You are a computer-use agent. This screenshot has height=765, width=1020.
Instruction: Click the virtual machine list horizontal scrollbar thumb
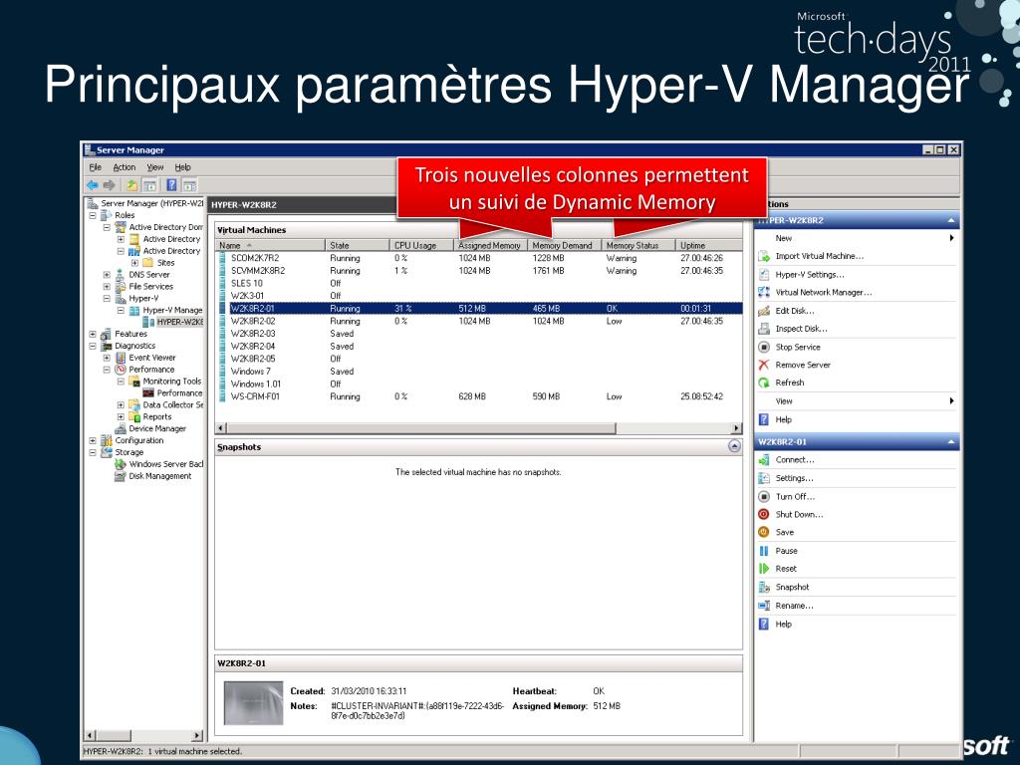click(421, 428)
